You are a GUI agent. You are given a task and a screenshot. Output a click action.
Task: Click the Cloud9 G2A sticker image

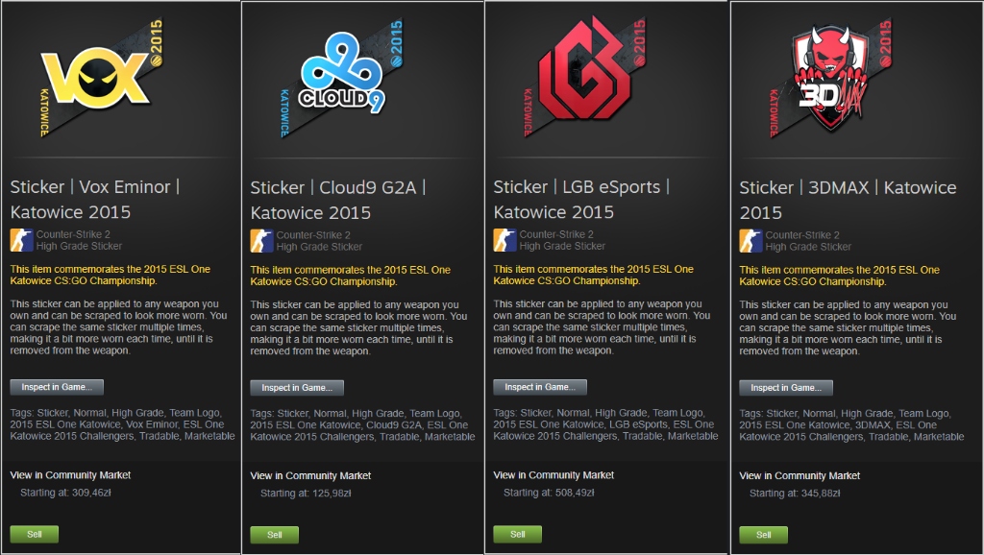tap(342, 78)
